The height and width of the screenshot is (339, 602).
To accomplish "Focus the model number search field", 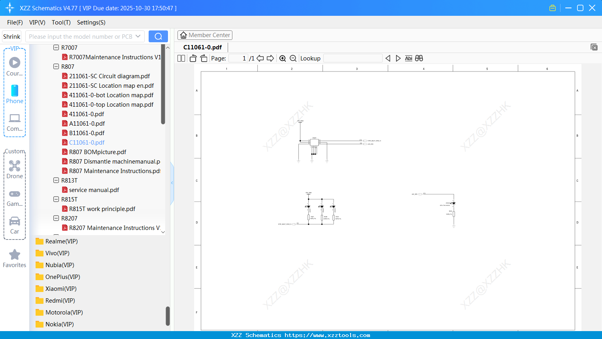I will pos(81,36).
